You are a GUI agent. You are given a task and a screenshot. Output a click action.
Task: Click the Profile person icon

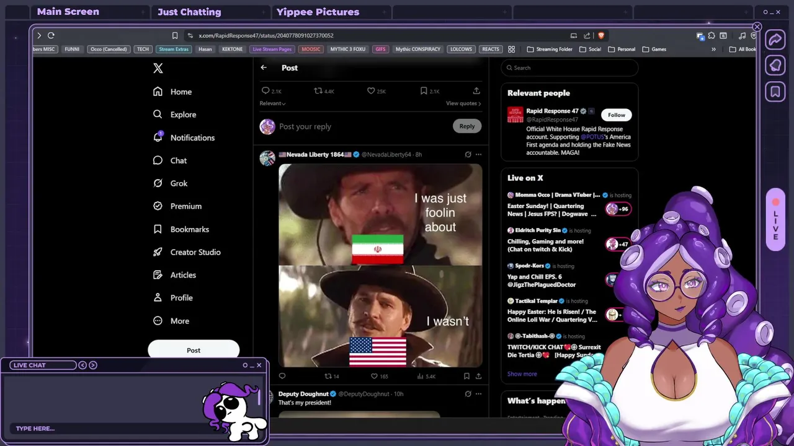[x=158, y=298]
